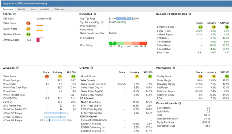Click the Avg. Tgt. Price range slider
The image size is (232, 134).
[124, 19]
